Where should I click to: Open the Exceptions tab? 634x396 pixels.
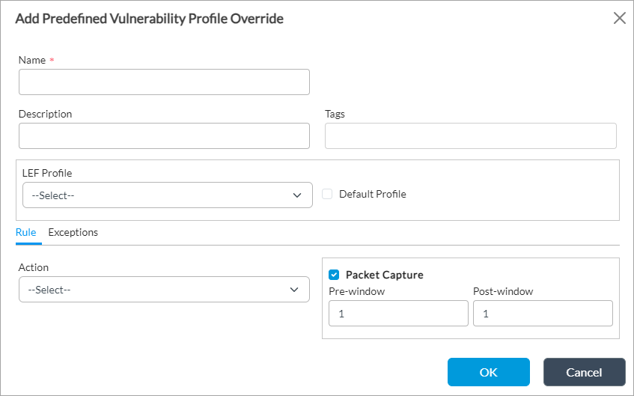coord(73,233)
